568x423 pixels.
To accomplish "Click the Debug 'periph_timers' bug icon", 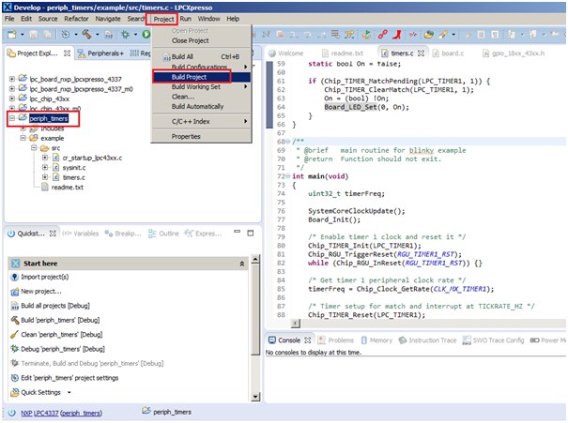I will coord(13,349).
